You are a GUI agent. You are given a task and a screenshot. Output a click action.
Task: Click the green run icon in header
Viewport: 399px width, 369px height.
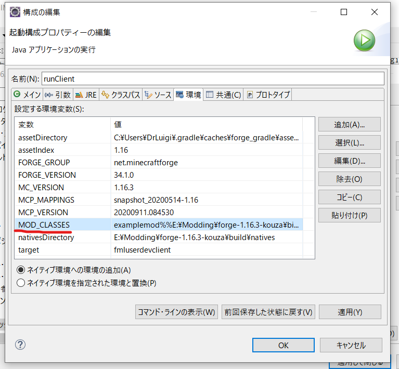(x=364, y=40)
